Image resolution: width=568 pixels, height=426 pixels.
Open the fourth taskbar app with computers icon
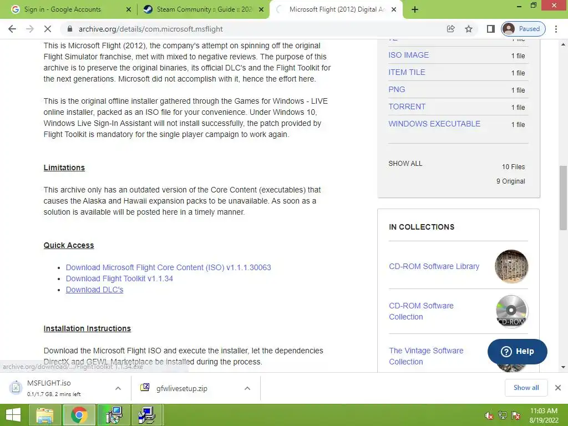coord(148,415)
